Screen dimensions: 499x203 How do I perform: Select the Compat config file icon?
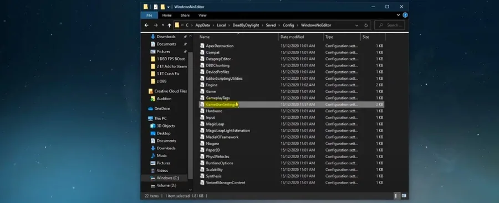(202, 53)
